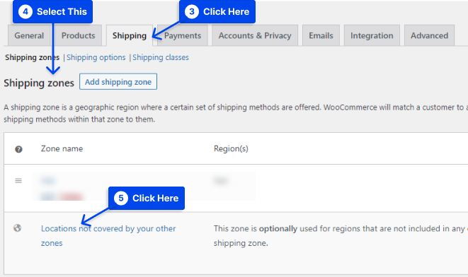Click the number 5 circle badge
The image size is (468, 277).
click(x=121, y=199)
